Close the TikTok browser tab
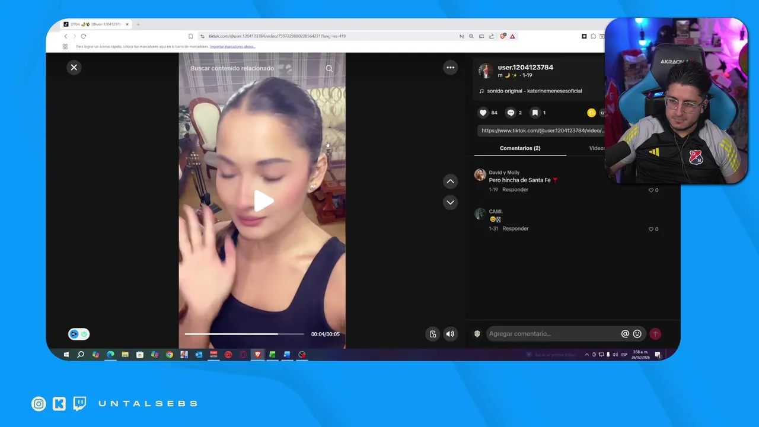 [x=127, y=24]
